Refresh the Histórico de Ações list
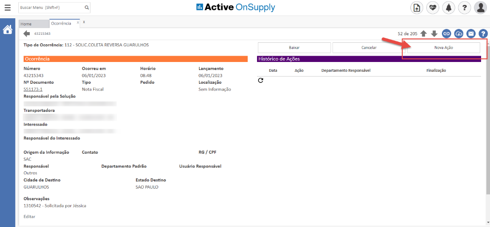The image size is (490, 227). point(261,80)
